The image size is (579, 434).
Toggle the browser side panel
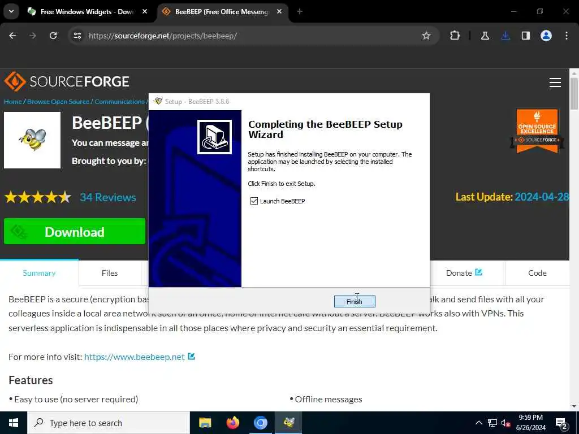click(526, 36)
